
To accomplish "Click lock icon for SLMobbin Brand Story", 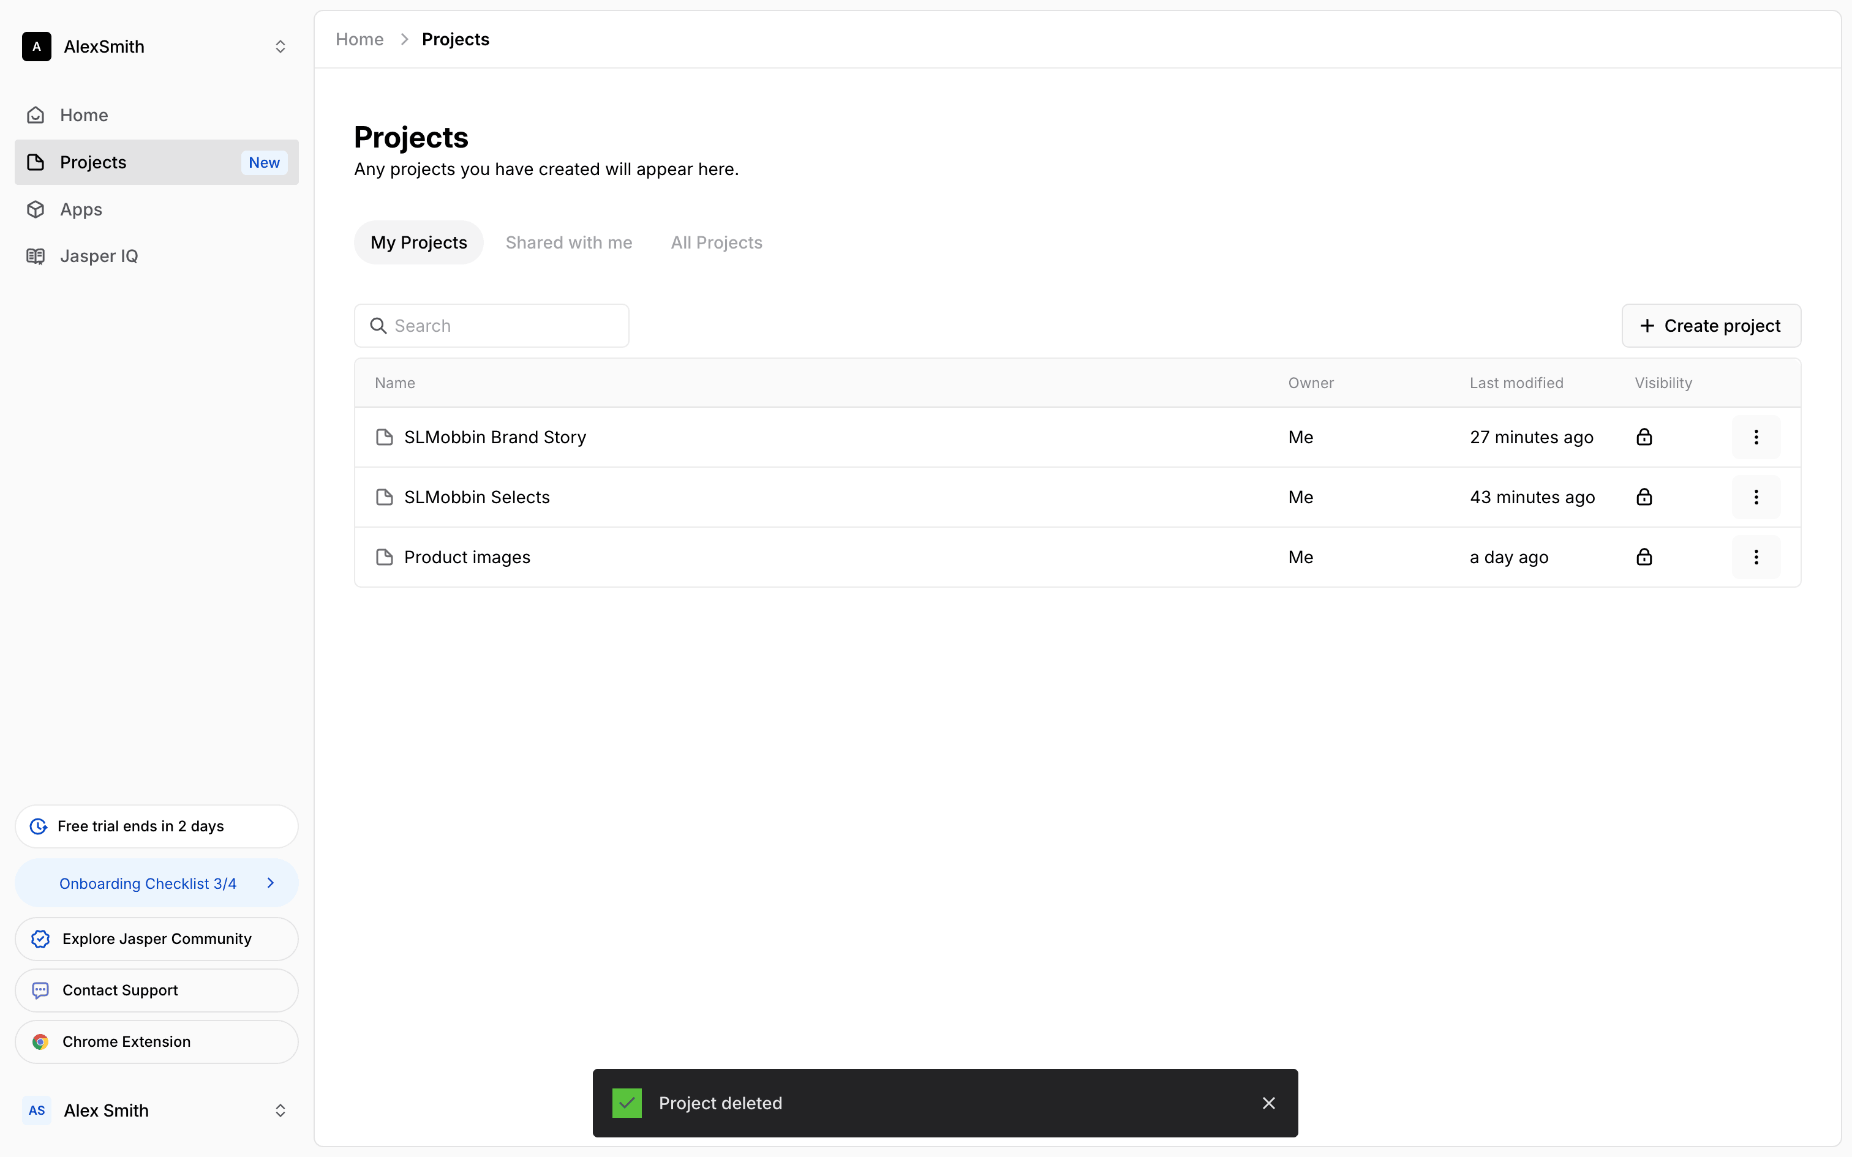I will point(1644,437).
